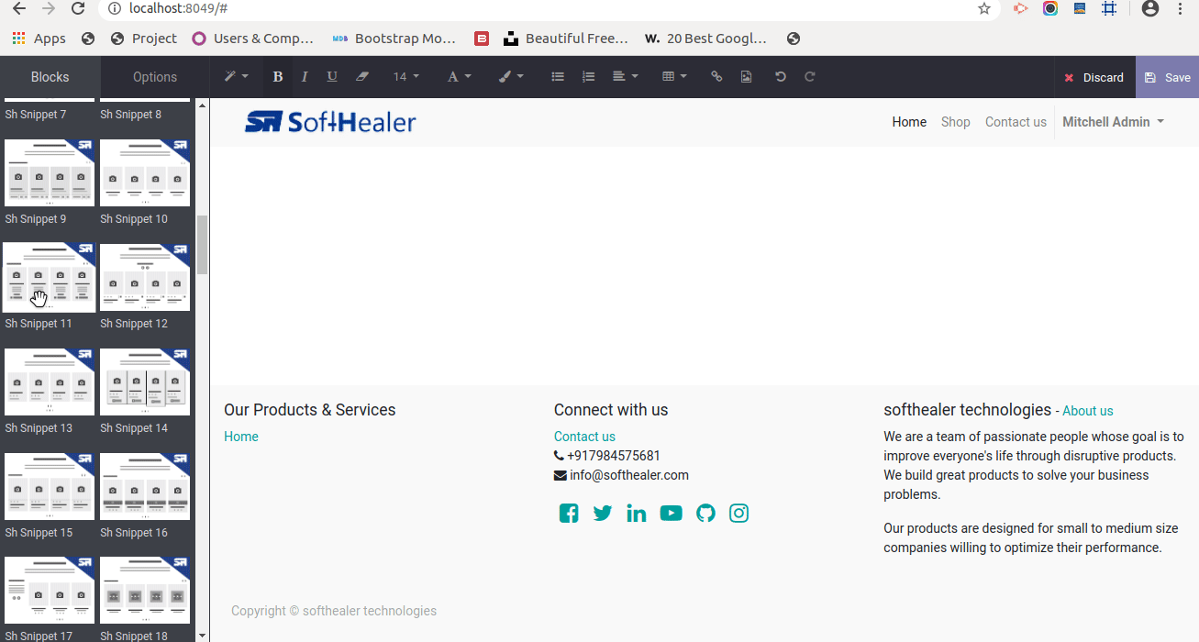Open the 20 Best Googl... bookmark
This screenshot has width=1199, height=642.
[705, 39]
